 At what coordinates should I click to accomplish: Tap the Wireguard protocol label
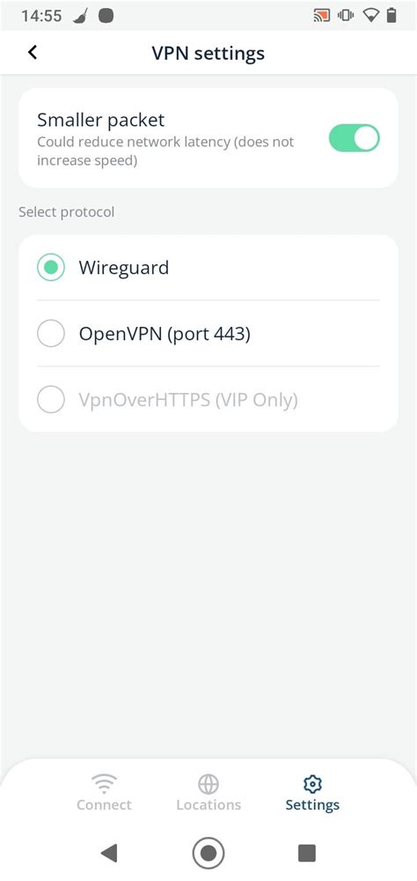pos(123,268)
